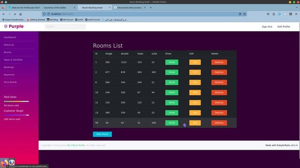Click the Sign-Out link
The height and width of the screenshot is (168, 300).
tap(267, 27)
